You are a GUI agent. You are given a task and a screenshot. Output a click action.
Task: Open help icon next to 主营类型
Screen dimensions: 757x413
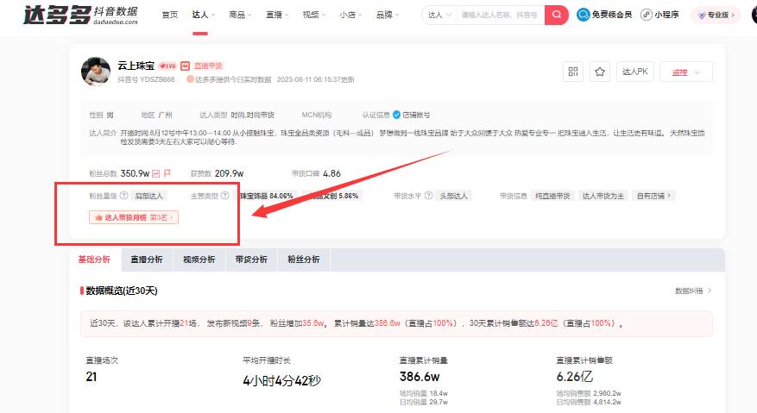click(x=225, y=196)
